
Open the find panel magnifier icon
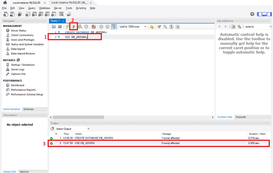[x=165, y=27]
